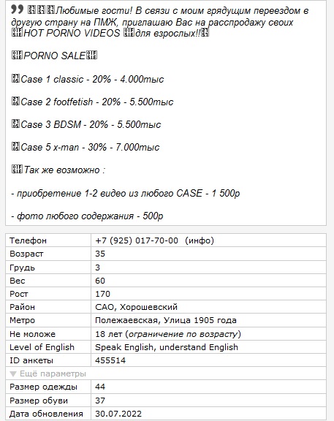Viewport: 334px width, 421px height.
Task: Click the 'Полежаевская, Улица 1905 года' metro value
Action: click(x=166, y=320)
